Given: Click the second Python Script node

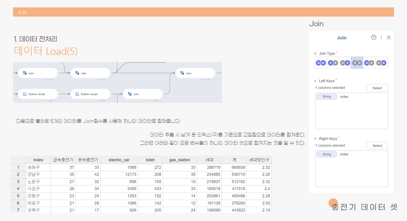Looking at the screenshot, I should click(x=90, y=94).
